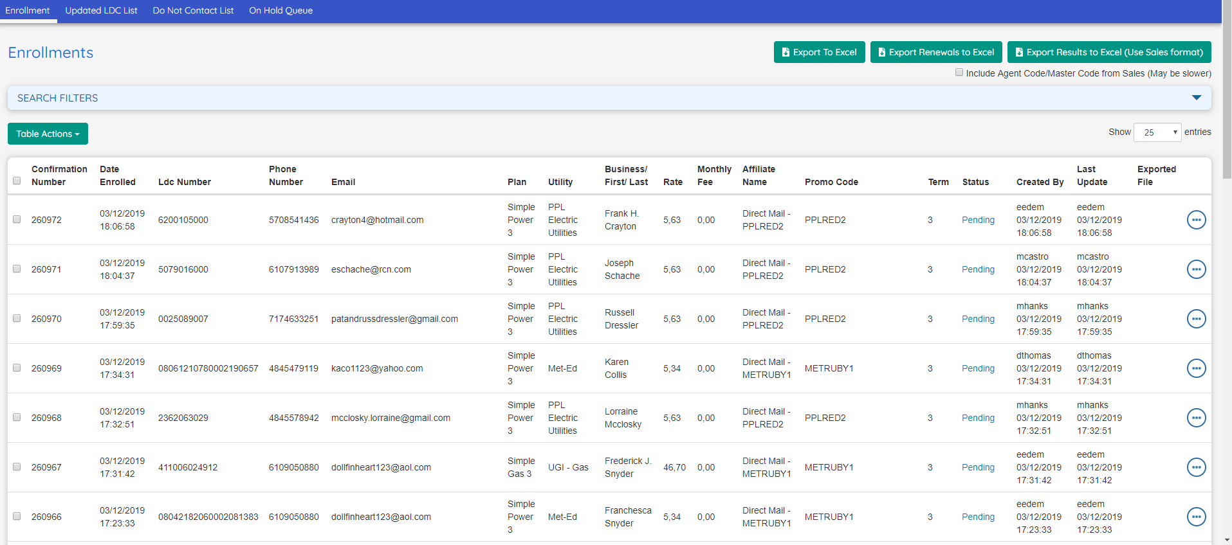Open the Do Not Contact List tab
Image resolution: width=1232 pixels, height=545 pixels.
point(193,10)
